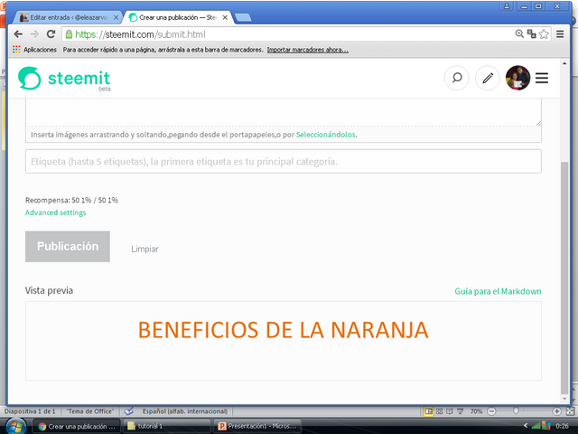Click 'Tema de Office' in status bar
578x434 pixels.
click(x=90, y=411)
